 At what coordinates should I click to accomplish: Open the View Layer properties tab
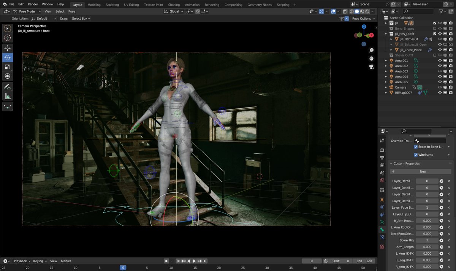tap(382, 165)
